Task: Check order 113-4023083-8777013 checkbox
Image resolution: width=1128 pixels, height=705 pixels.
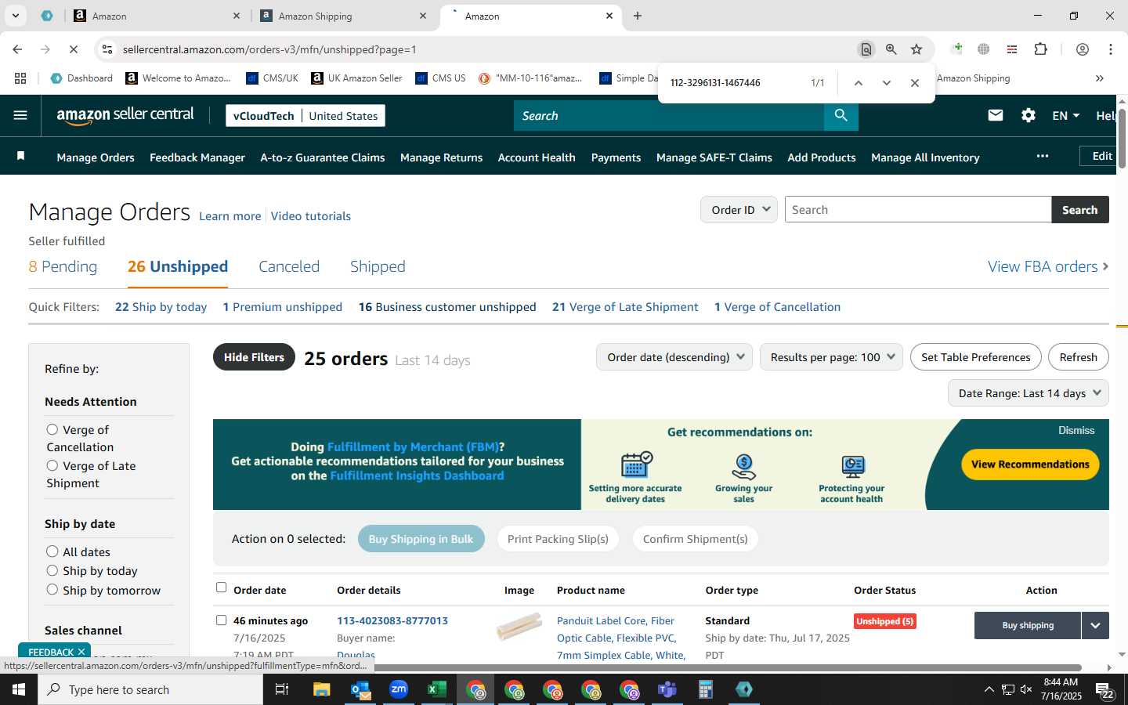Action: tap(221, 620)
